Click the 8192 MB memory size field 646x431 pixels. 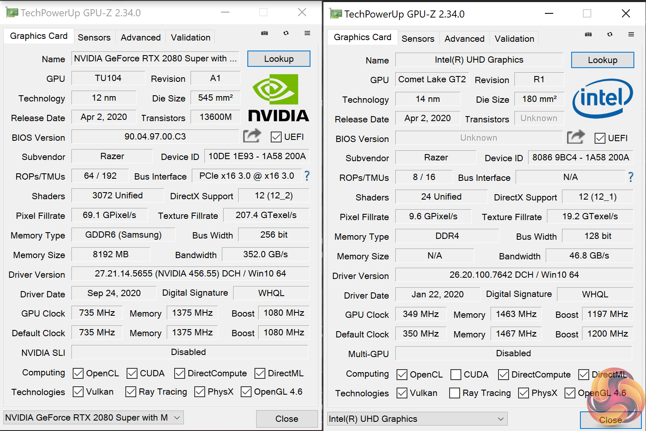click(110, 254)
